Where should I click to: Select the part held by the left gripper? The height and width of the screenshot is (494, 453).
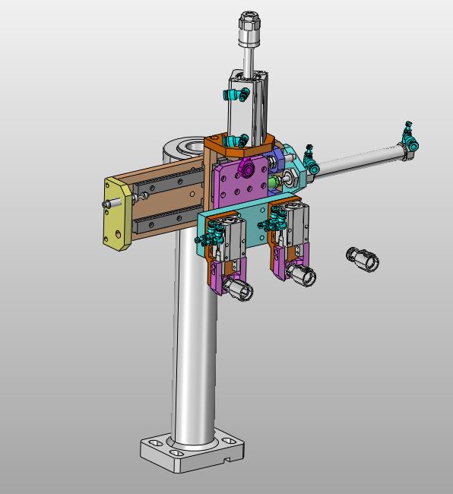pyautogui.click(x=238, y=288)
